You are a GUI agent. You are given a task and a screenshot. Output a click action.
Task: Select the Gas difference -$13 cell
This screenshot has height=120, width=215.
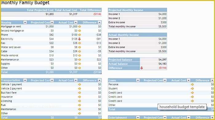click(99, 43)
